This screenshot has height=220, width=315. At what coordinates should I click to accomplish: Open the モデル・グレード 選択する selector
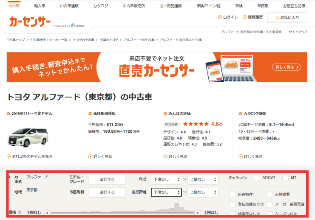pyautogui.click(x=107, y=180)
